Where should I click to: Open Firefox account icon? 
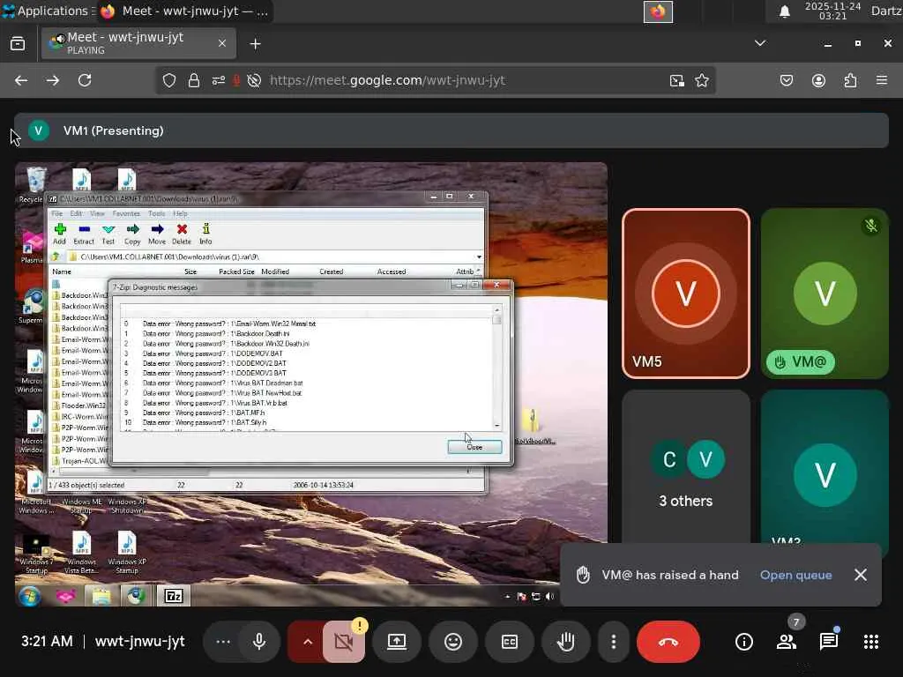(818, 80)
